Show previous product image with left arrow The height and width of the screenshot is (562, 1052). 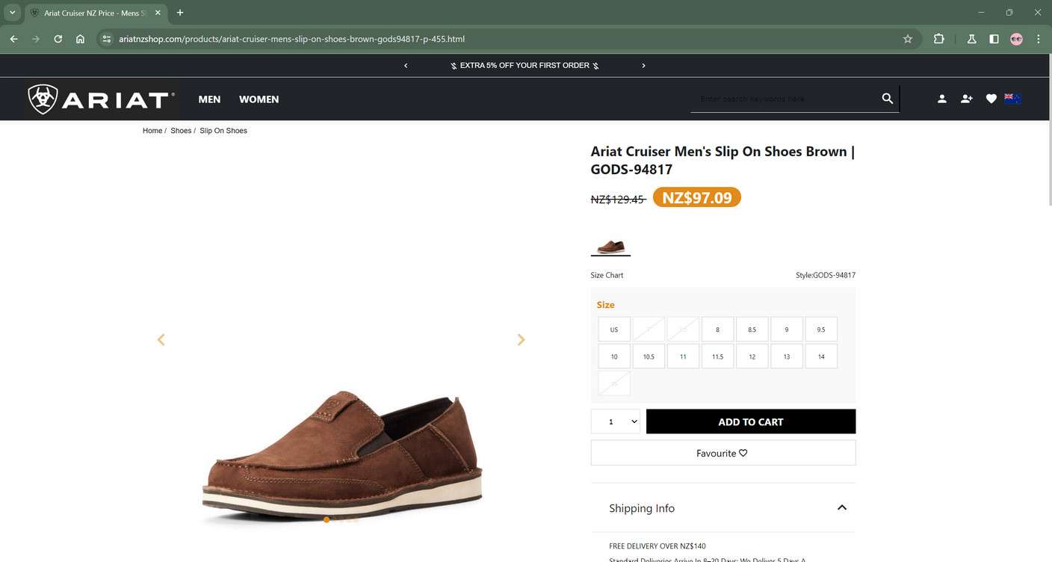coord(161,340)
